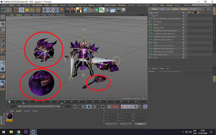This screenshot has width=216, height=135.
Task: Open the MoGraph menu
Action: tap(122, 5)
